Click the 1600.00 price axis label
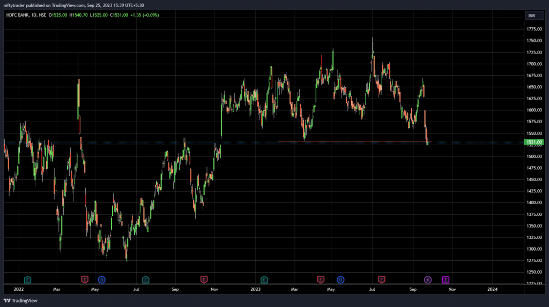The height and width of the screenshot is (307, 549). pyautogui.click(x=535, y=110)
